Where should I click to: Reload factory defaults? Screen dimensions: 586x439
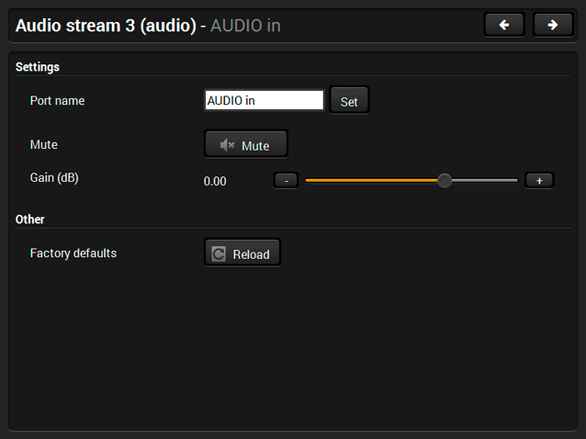[x=242, y=253]
